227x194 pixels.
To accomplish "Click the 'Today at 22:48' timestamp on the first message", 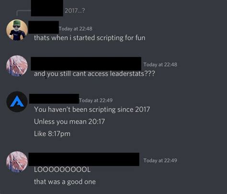I will pyautogui.click(x=76, y=29).
